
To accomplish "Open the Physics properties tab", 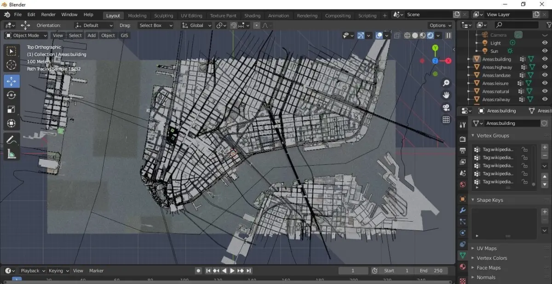I will (463, 233).
